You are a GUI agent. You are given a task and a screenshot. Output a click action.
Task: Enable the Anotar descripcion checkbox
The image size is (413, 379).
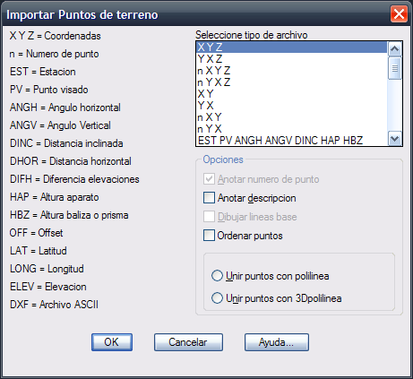click(x=209, y=198)
